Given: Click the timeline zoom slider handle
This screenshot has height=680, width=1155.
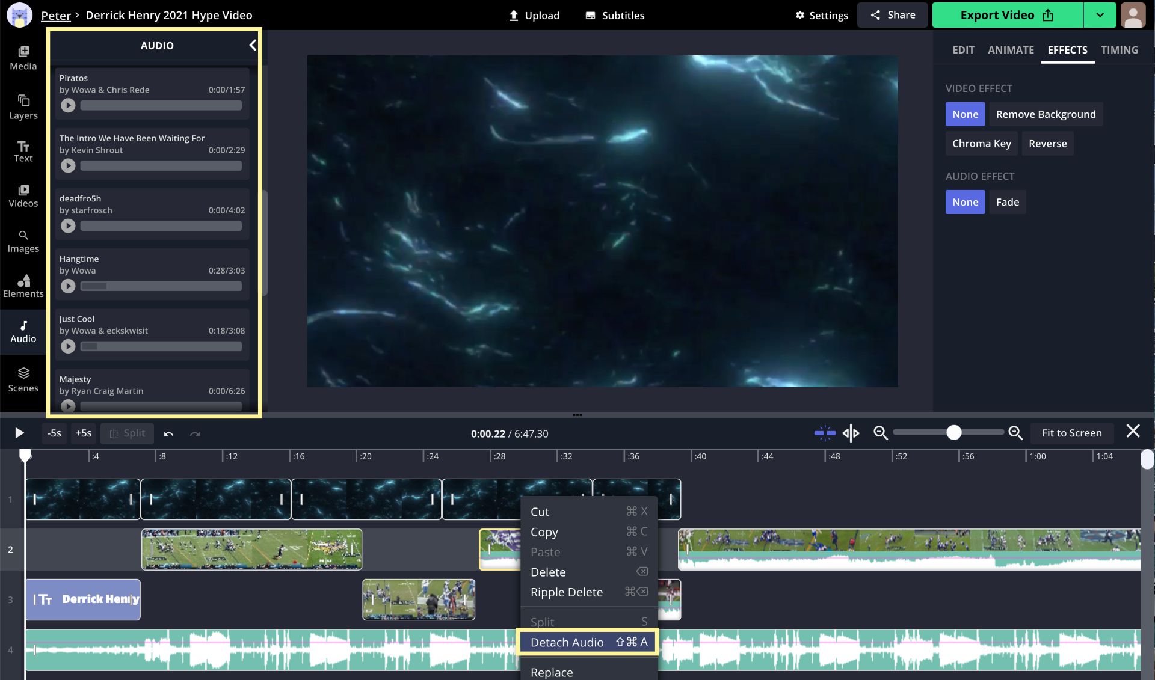Looking at the screenshot, I should click(x=953, y=433).
